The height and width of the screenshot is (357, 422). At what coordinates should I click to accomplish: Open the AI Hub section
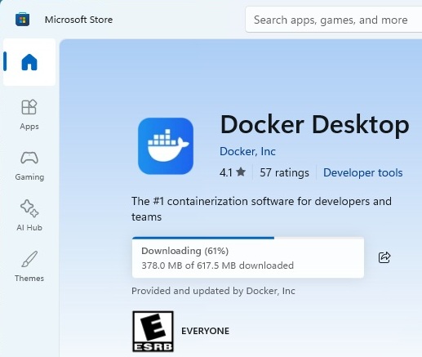(29, 216)
